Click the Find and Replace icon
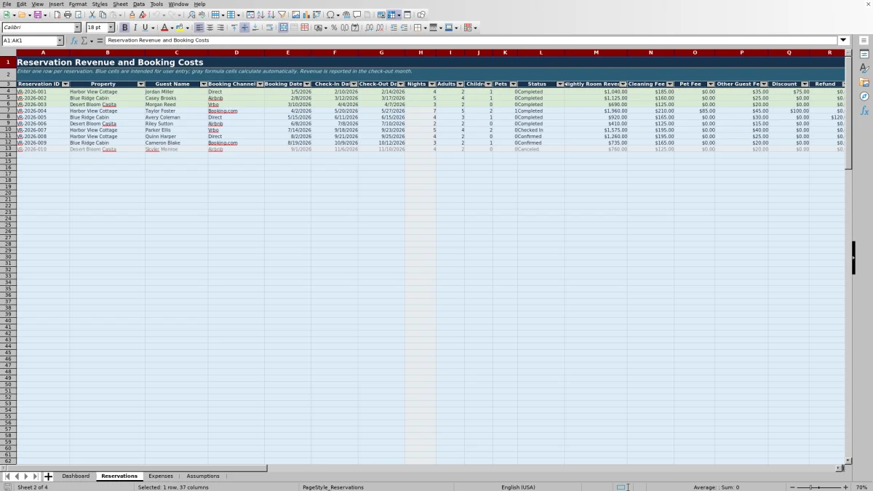Viewport: 873px width, 491px height. click(x=191, y=15)
